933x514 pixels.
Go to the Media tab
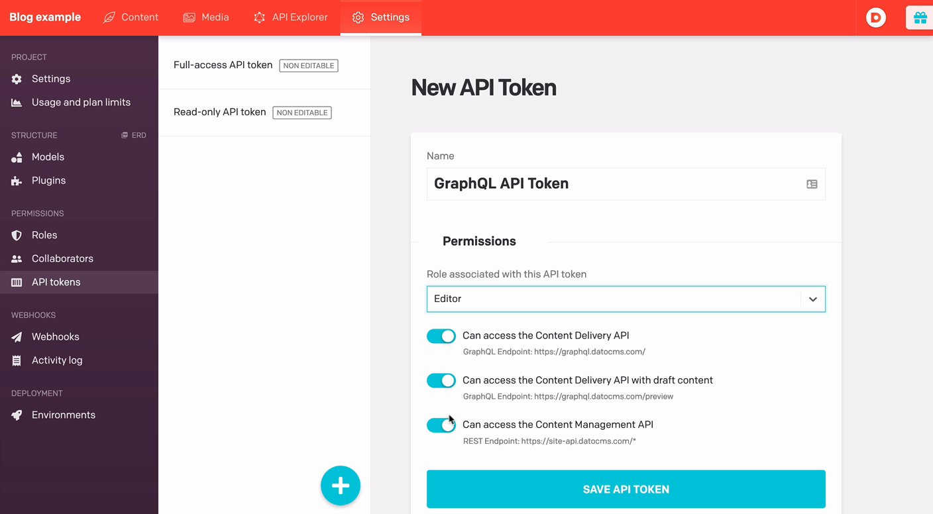(x=206, y=17)
